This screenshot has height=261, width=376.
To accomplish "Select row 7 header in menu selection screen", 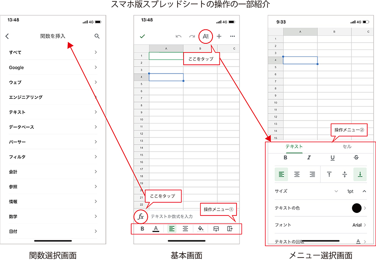I will (x=275, y=81).
